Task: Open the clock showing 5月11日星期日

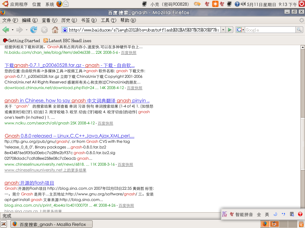Action: (272, 4)
